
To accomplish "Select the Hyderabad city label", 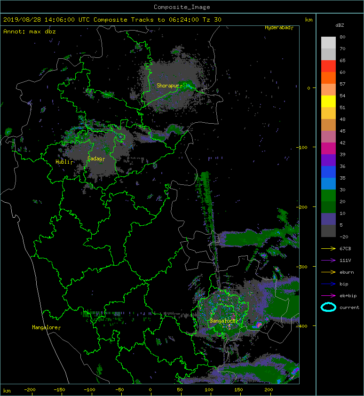I will click(279, 28).
